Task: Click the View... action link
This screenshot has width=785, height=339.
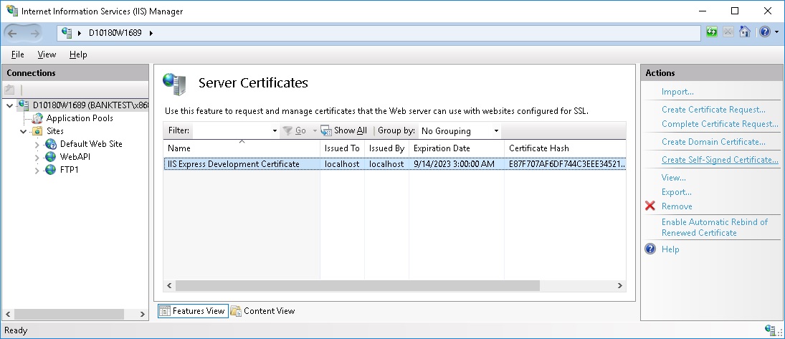Action: (673, 177)
